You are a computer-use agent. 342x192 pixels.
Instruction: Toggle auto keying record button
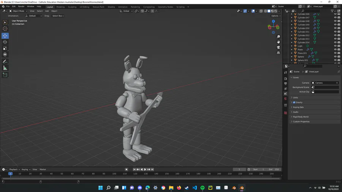pyautogui.click(x=126, y=169)
